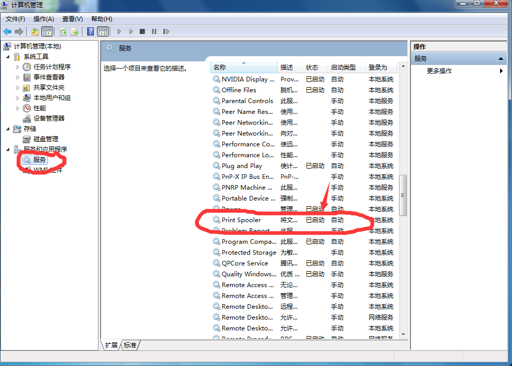Expand the 任务计划程序 tree node
The image size is (512, 366).
18,67
